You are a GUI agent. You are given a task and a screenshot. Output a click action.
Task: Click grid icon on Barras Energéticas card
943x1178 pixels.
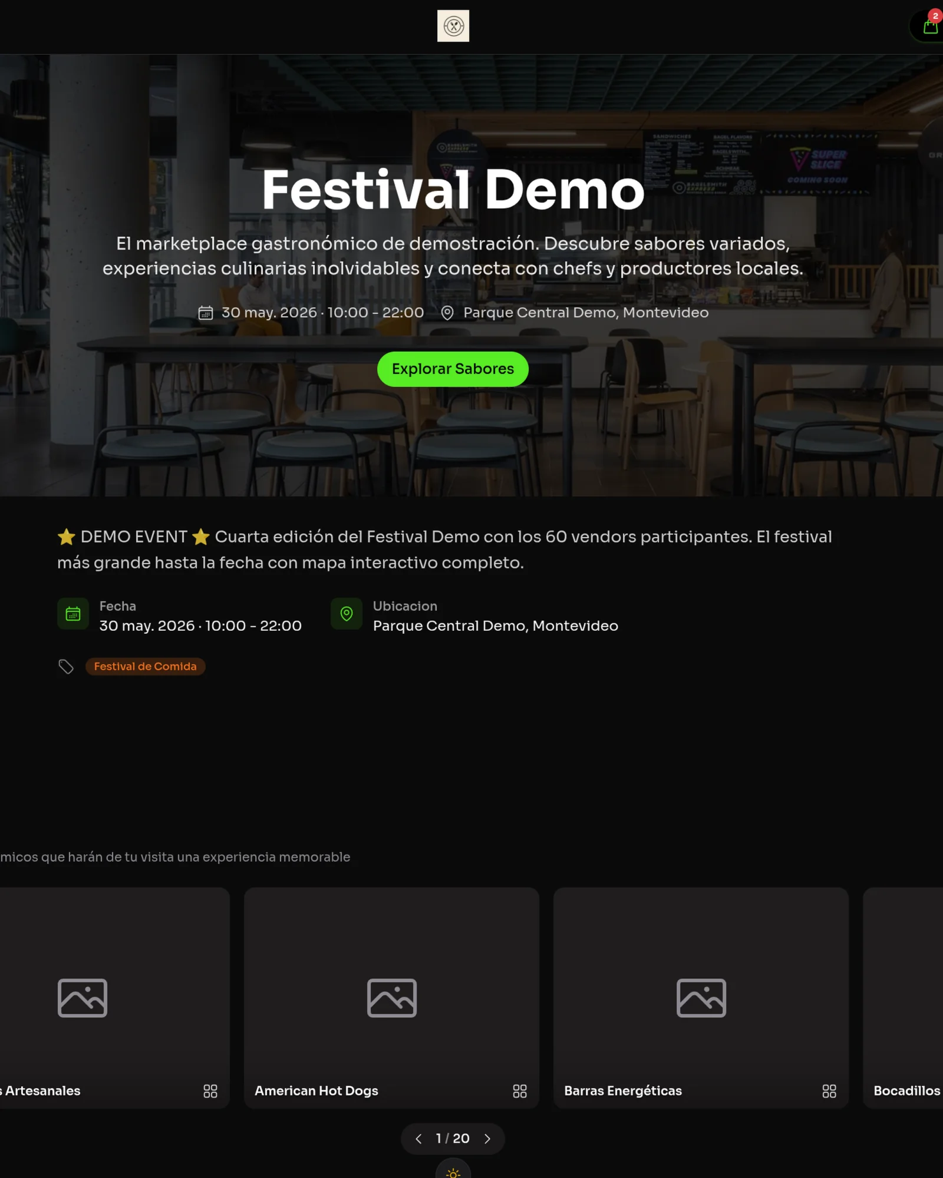click(x=829, y=1091)
